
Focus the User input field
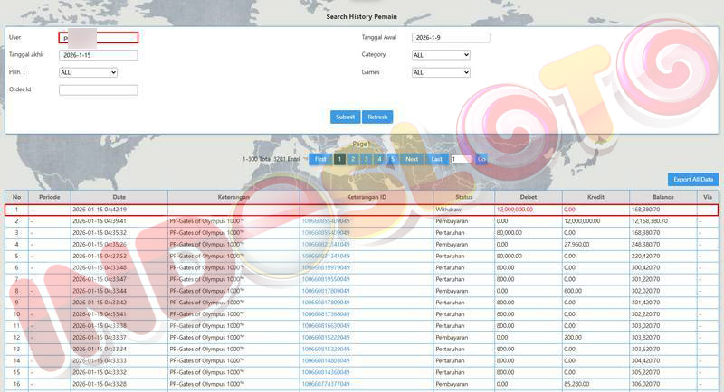click(x=98, y=38)
